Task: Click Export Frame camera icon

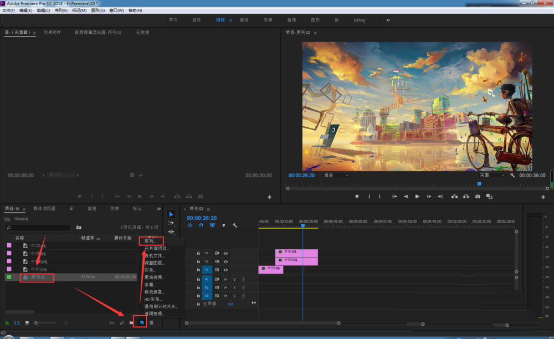Action: point(478,196)
